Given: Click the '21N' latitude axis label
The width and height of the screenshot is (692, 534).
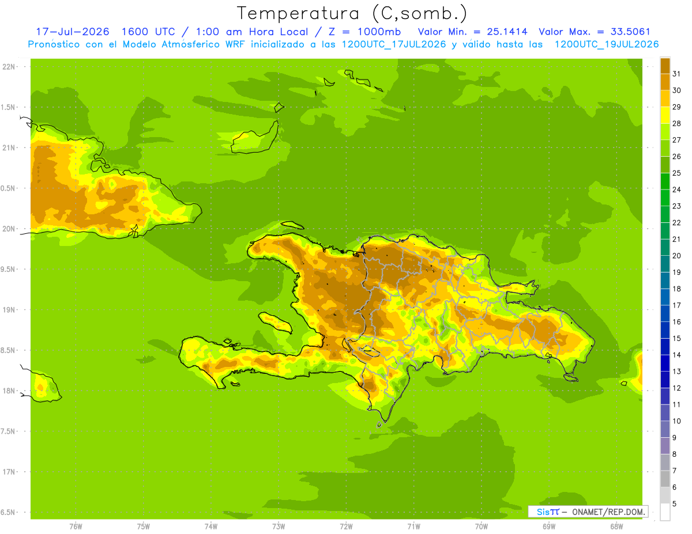Looking at the screenshot, I should coord(9,147).
